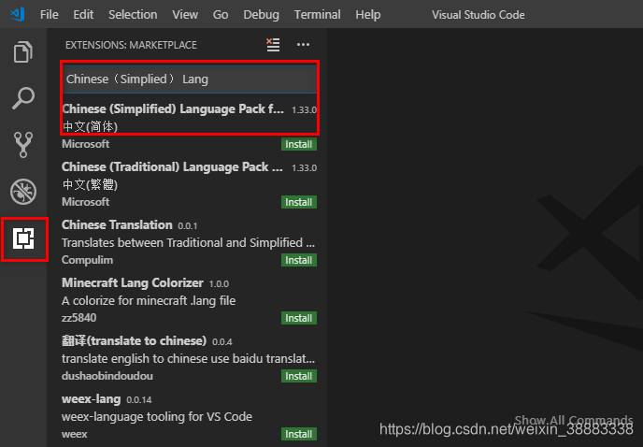643x447 pixels.
Task: Click the weex publisher name
Action: coord(74,434)
